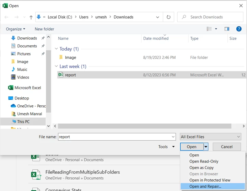Viewport: 247px width, 191px height.
Task: Open the More view options arrow
Action: 216,29
